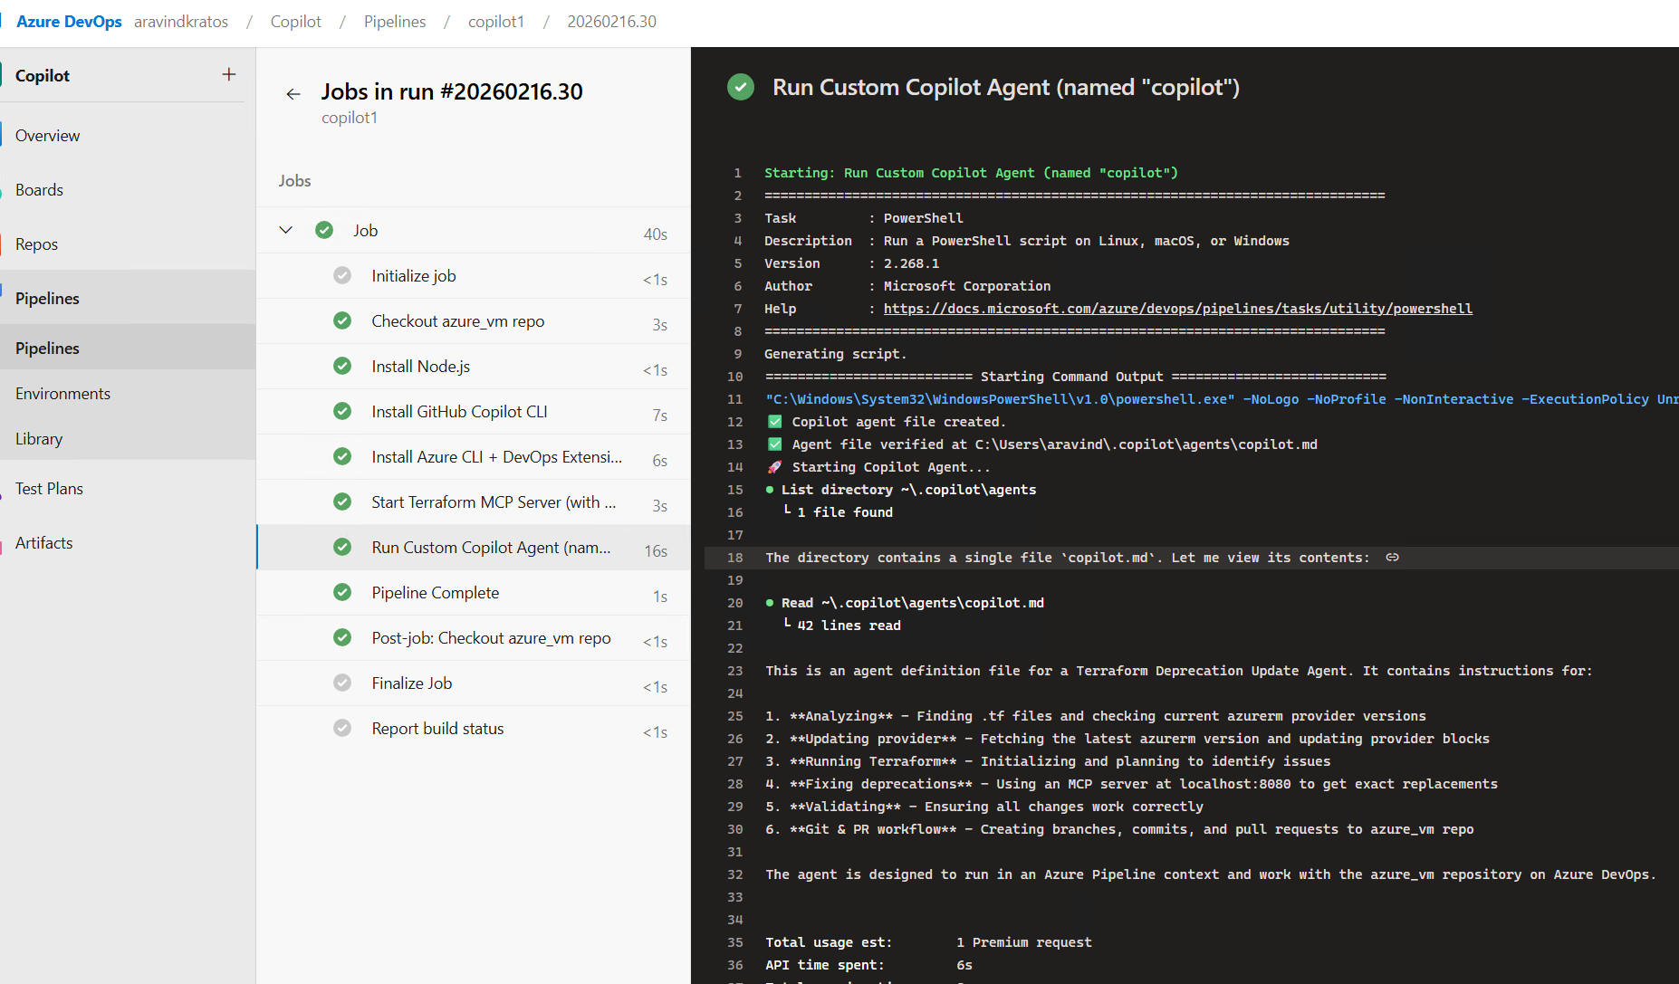Image resolution: width=1679 pixels, height=984 pixels.
Task: Open the Repos section in sidebar
Action: 36,244
